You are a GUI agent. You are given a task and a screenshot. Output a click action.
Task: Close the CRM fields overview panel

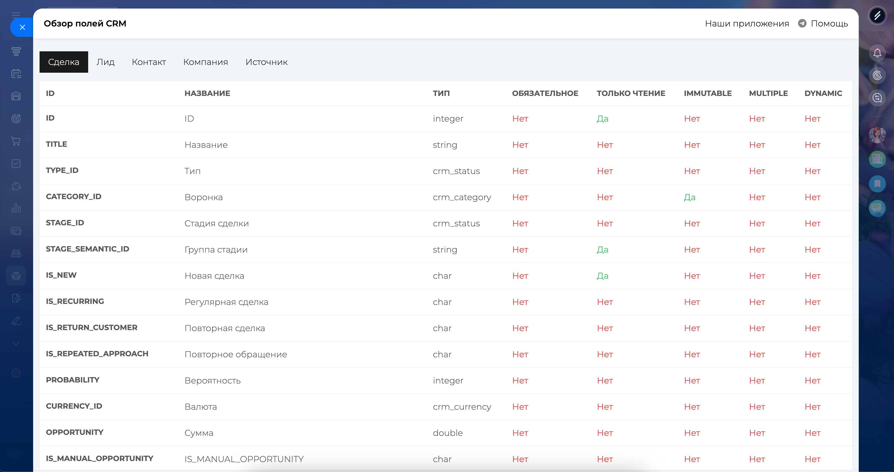point(22,27)
